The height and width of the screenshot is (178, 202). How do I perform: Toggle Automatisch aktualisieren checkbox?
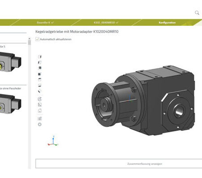[x=37, y=39]
